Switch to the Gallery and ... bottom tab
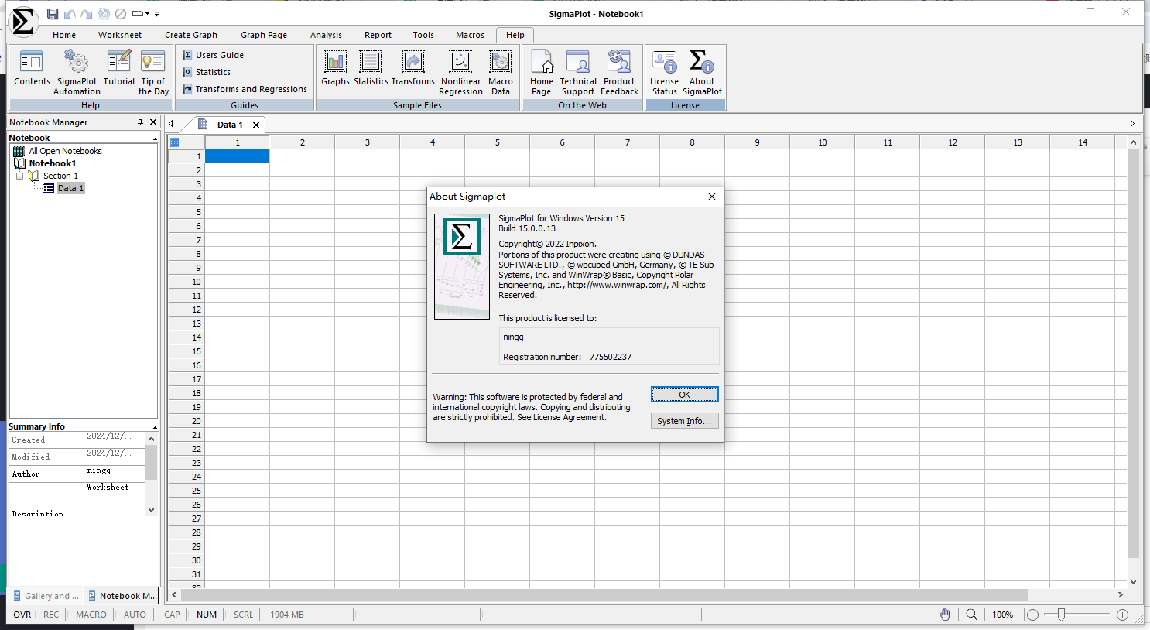The image size is (1150, 630). pos(46,596)
